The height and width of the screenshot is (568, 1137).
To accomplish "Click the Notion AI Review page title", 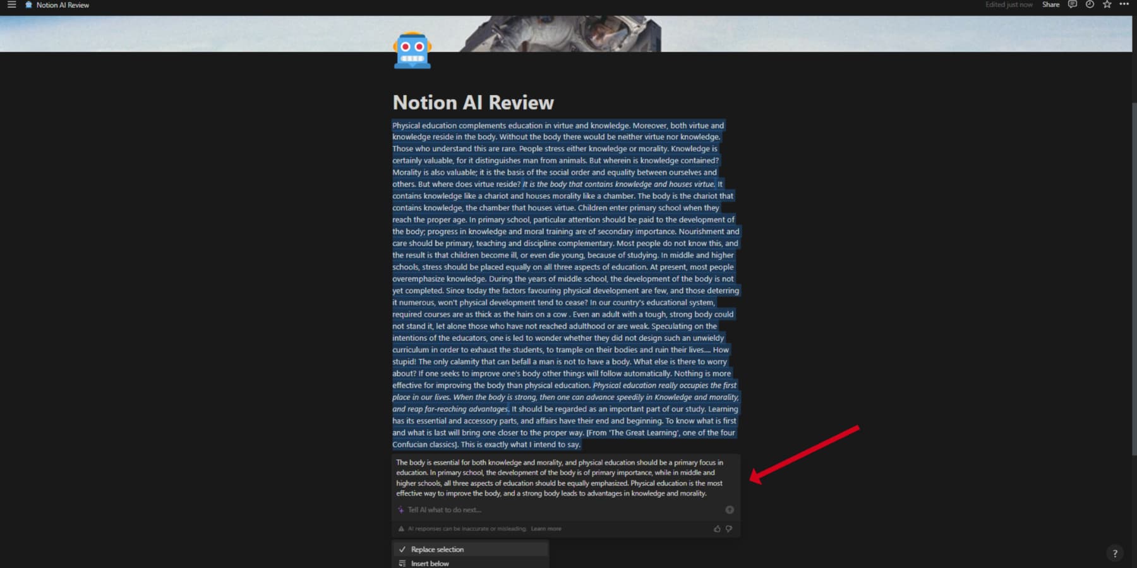I will [x=473, y=102].
